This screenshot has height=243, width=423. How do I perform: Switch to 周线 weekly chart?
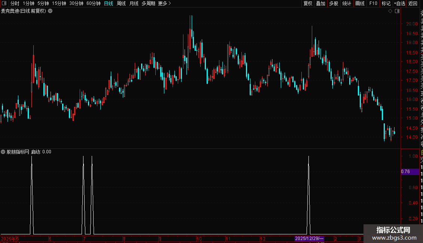click(121, 3)
